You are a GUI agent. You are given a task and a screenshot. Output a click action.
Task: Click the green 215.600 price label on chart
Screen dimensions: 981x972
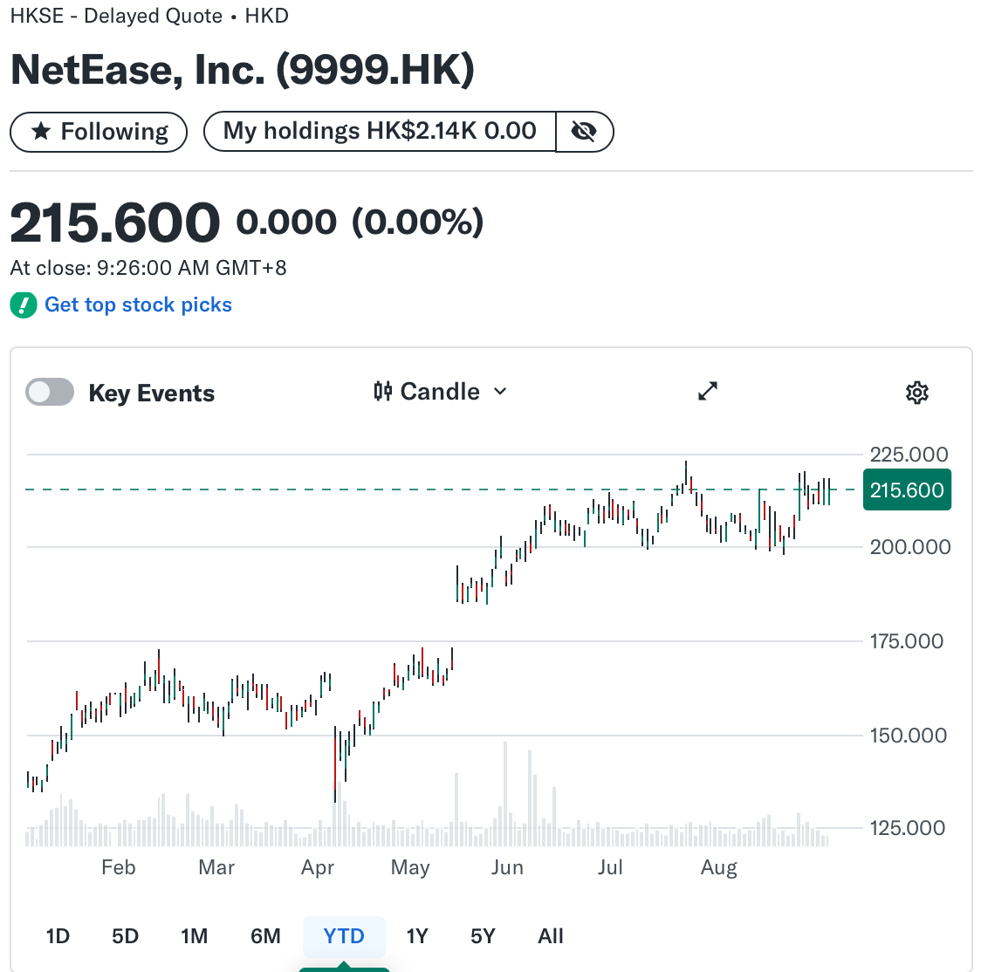tap(907, 489)
